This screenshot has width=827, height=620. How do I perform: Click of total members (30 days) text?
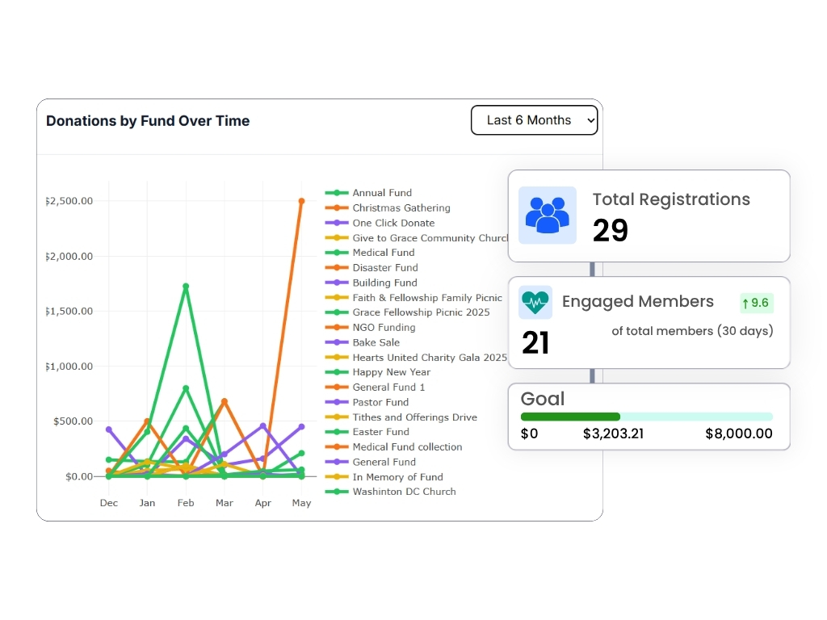pyautogui.click(x=692, y=331)
